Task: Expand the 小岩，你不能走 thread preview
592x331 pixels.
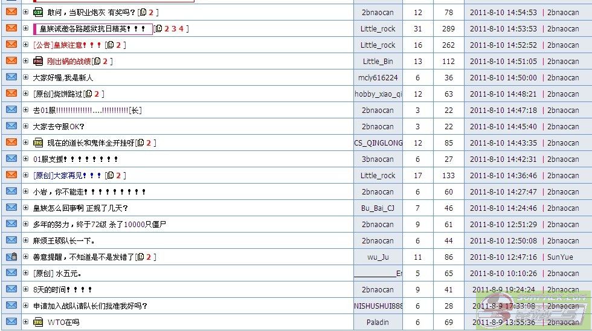Action: pyautogui.click(x=25, y=191)
